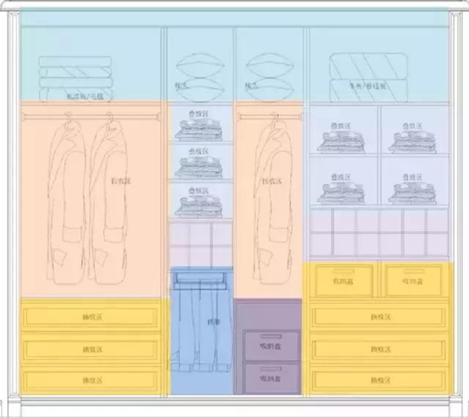Image resolution: width=469 pixels, height=418 pixels.
Task: Click the left yellow 收纳盒 box in the right section
Action: [344, 280]
